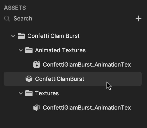The width and height of the screenshot is (147, 128).
Task: Click the Textures folder icon
Action: click(x=29, y=93)
